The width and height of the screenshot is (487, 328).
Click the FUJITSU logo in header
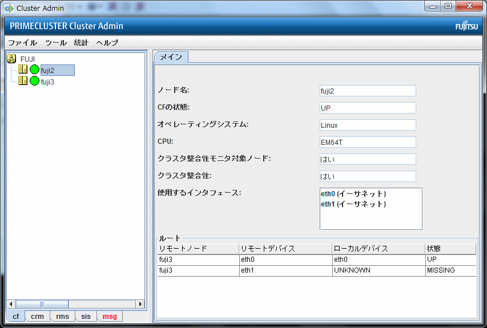[466, 26]
